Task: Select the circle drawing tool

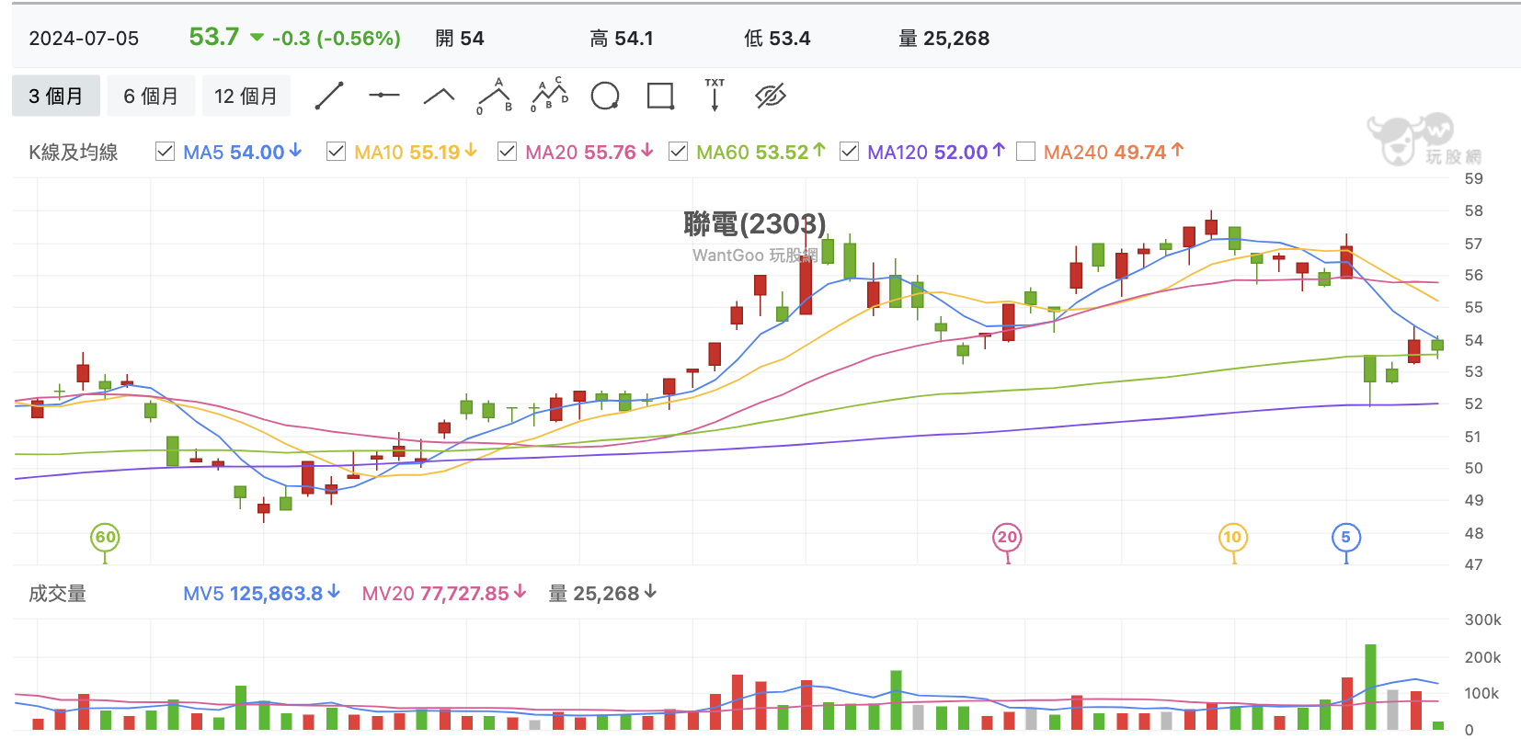Action: pyautogui.click(x=605, y=96)
